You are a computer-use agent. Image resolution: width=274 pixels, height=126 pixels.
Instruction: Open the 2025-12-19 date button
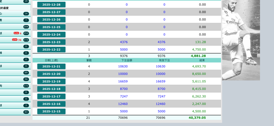(51, 81)
